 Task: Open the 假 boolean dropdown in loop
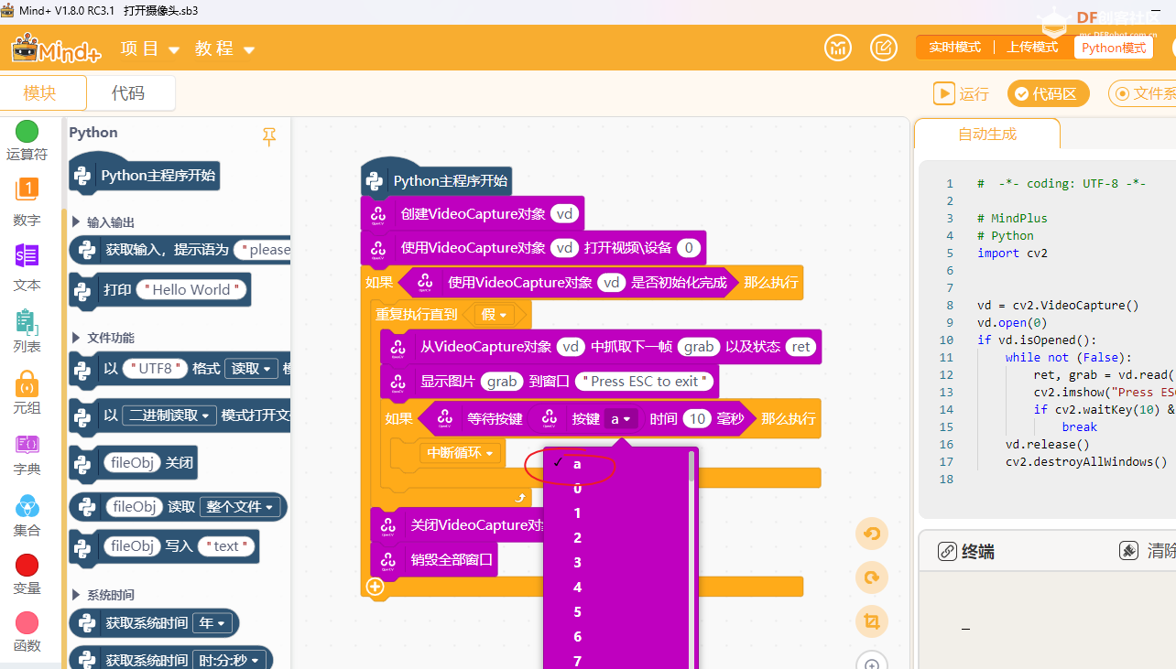[495, 314]
